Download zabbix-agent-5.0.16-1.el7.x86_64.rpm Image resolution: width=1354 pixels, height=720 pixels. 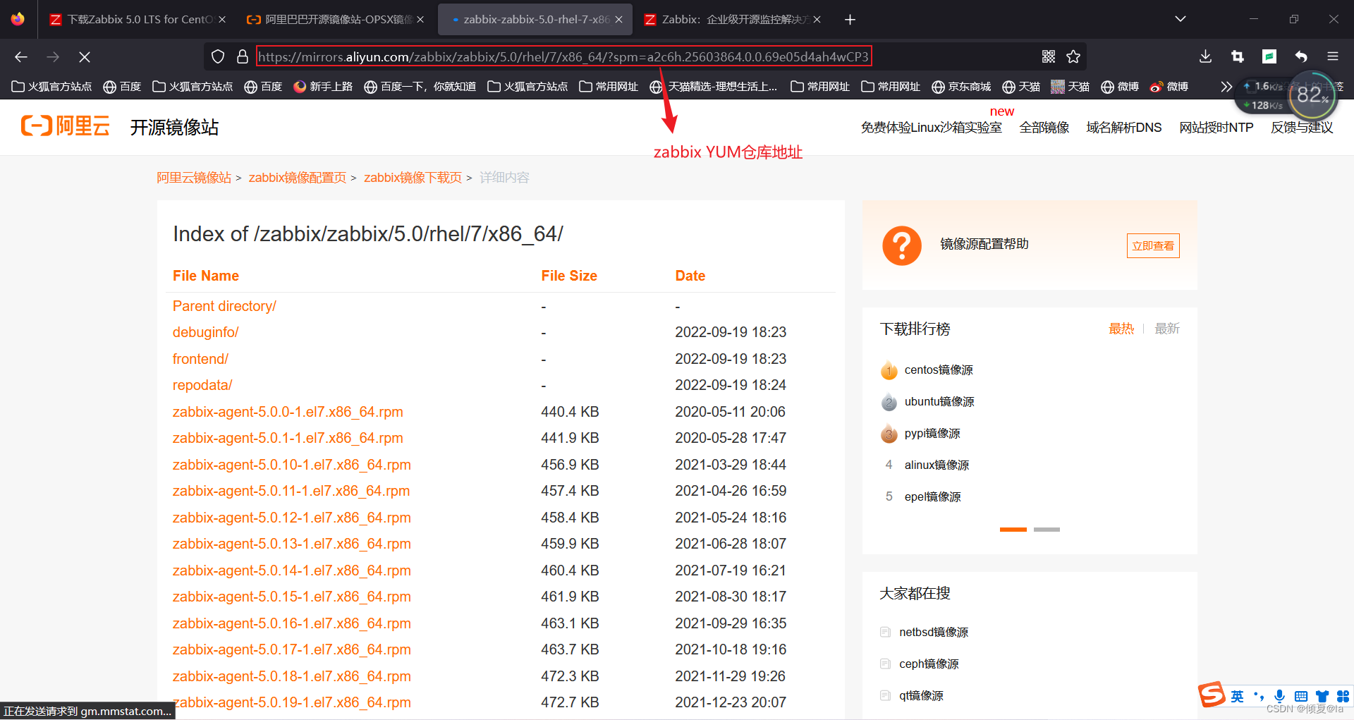pos(292,623)
